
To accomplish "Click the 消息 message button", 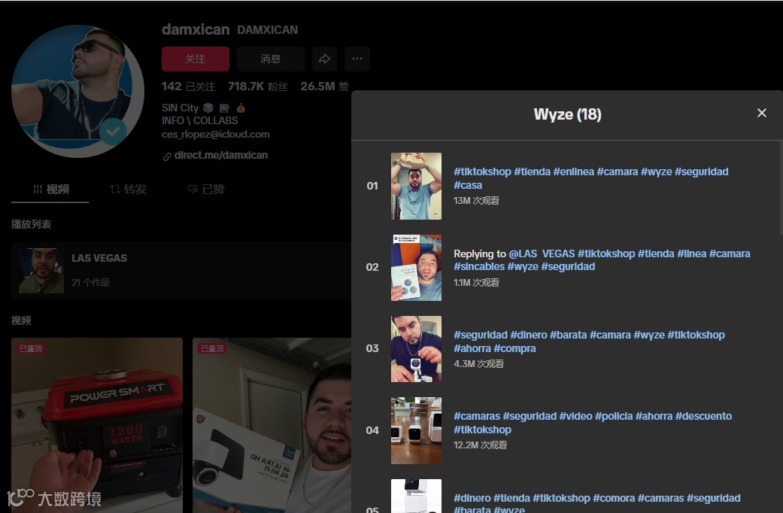I will 271,59.
